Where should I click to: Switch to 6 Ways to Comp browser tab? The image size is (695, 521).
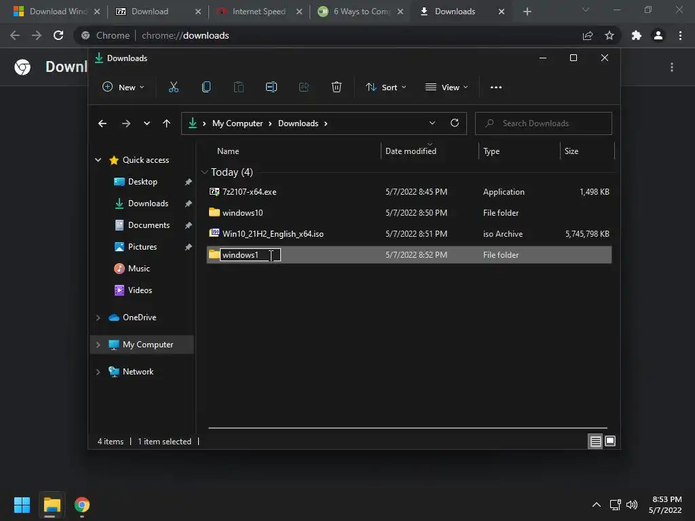(360, 12)
